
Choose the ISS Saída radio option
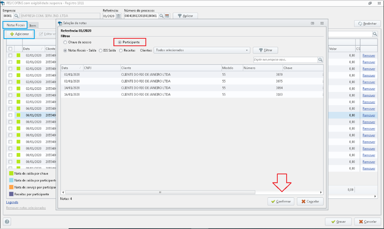(101, 50)
